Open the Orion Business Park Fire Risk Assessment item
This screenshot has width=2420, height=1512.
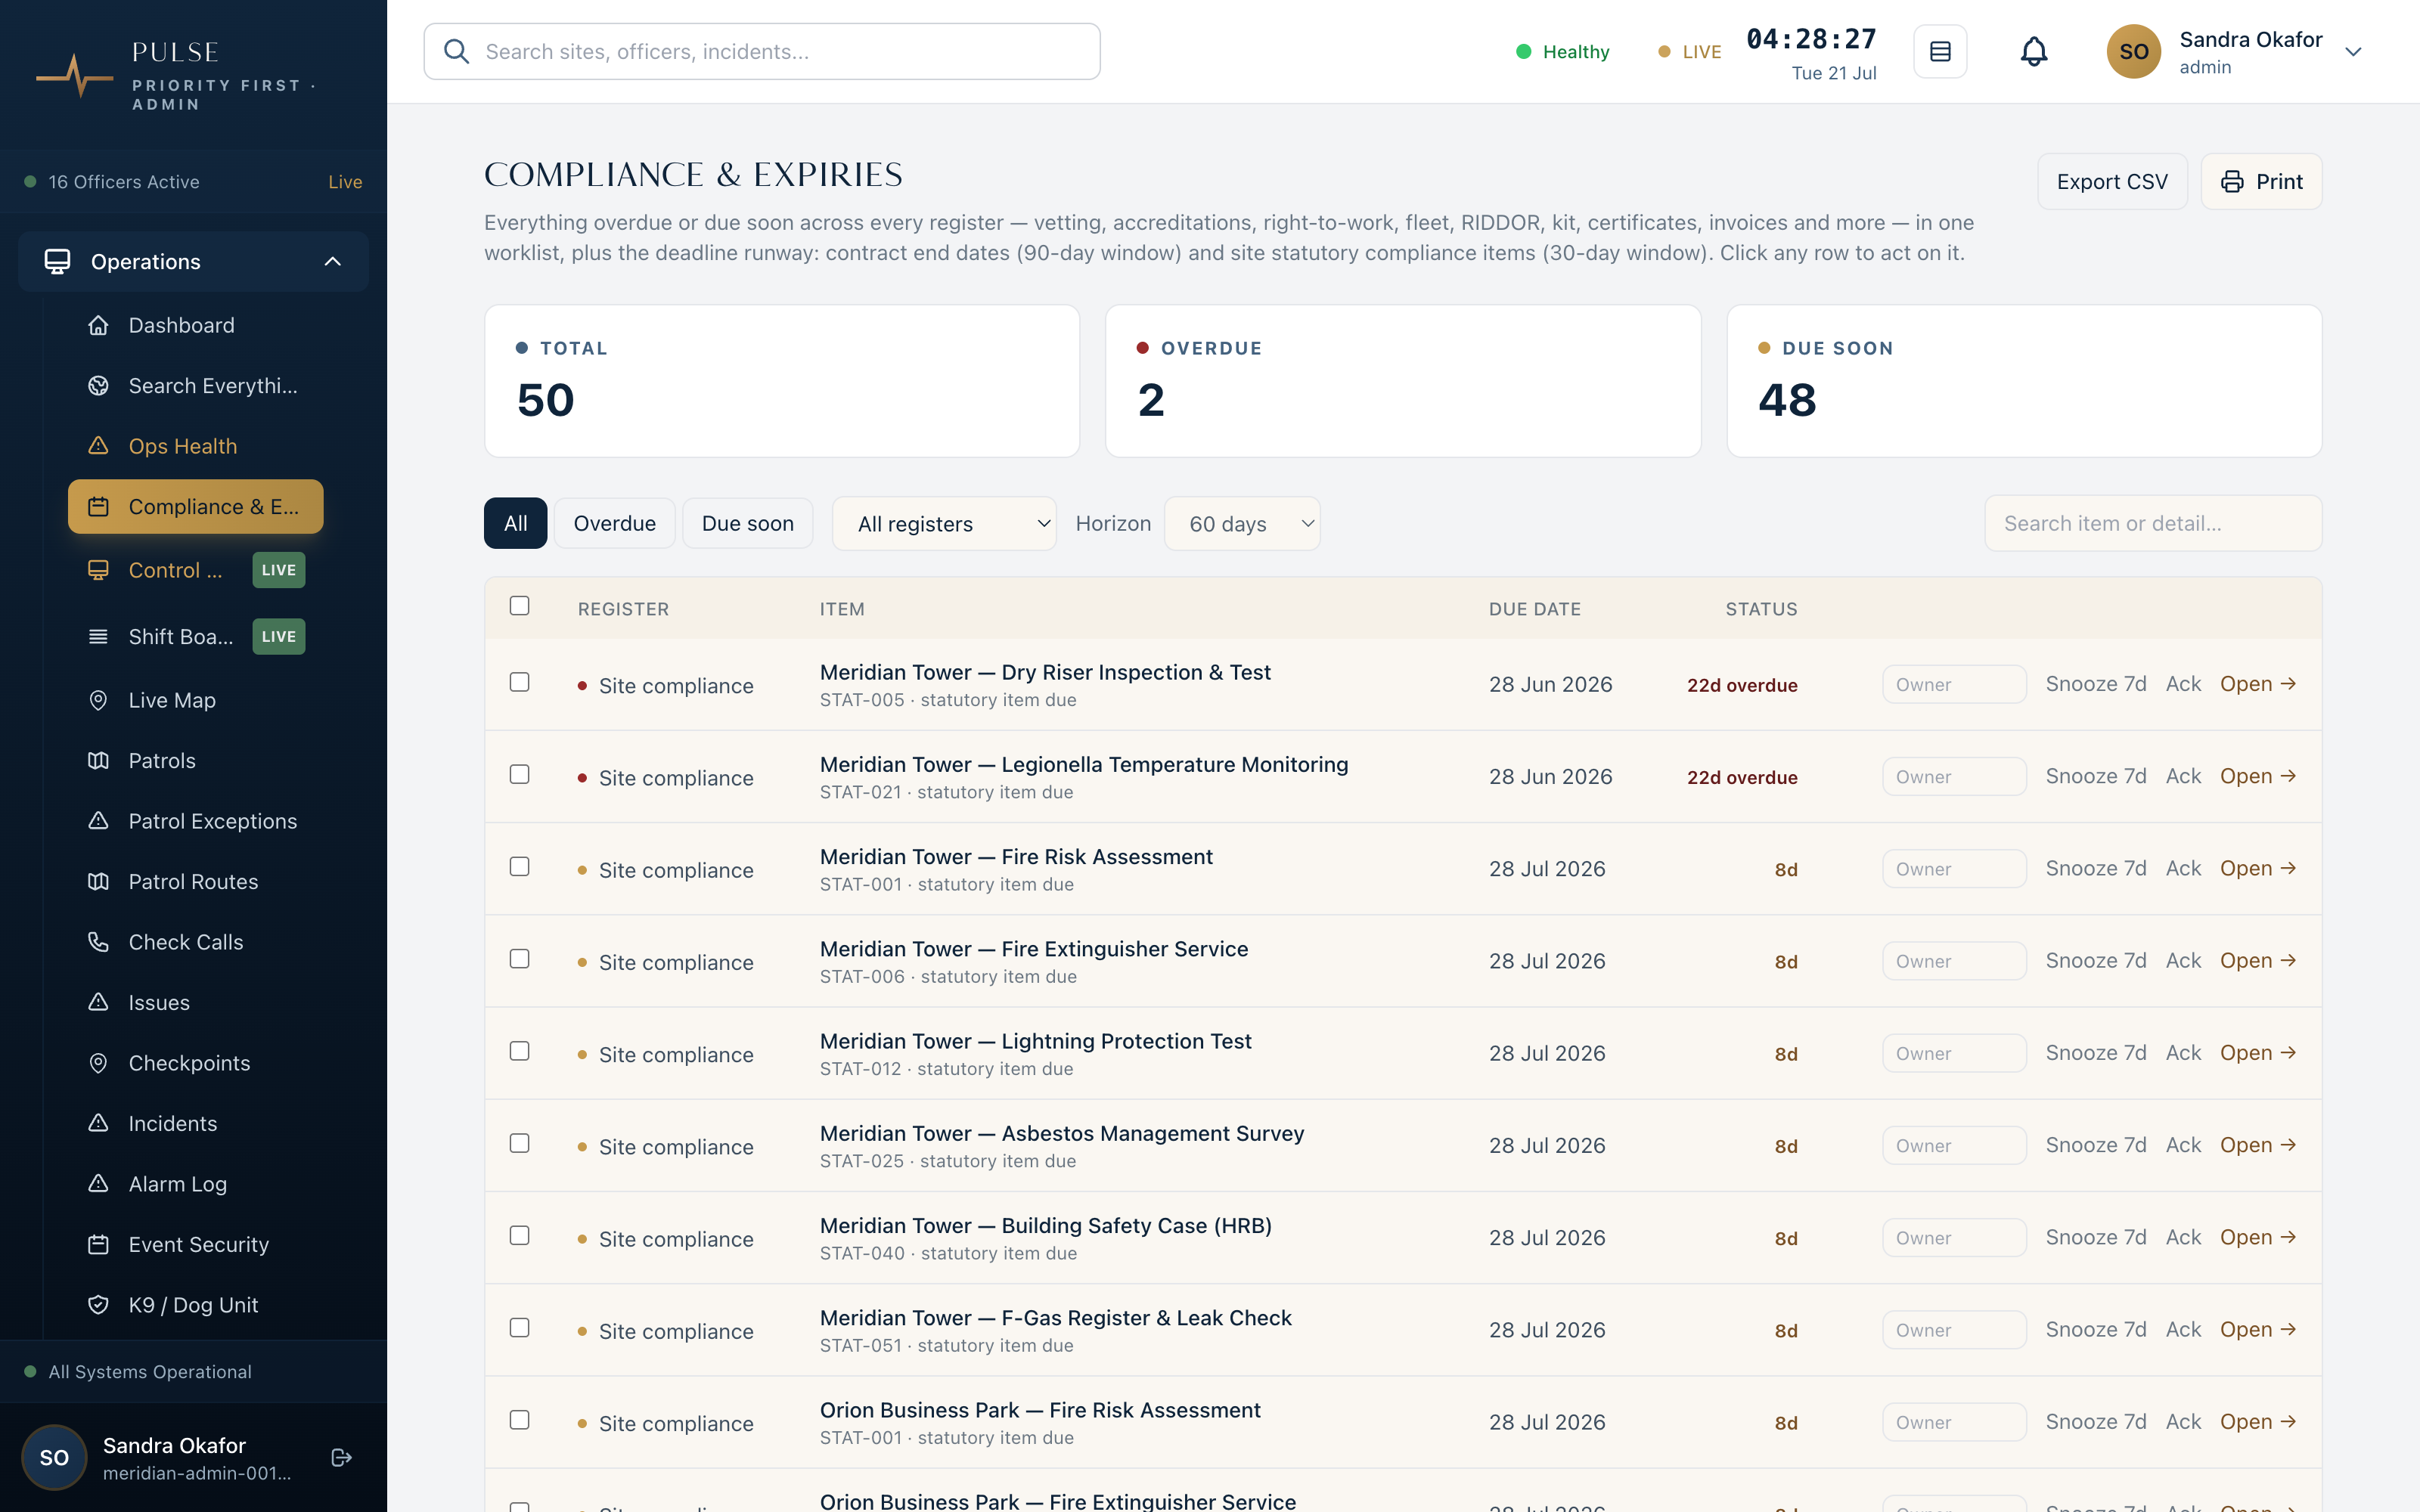point(2257,1422)
